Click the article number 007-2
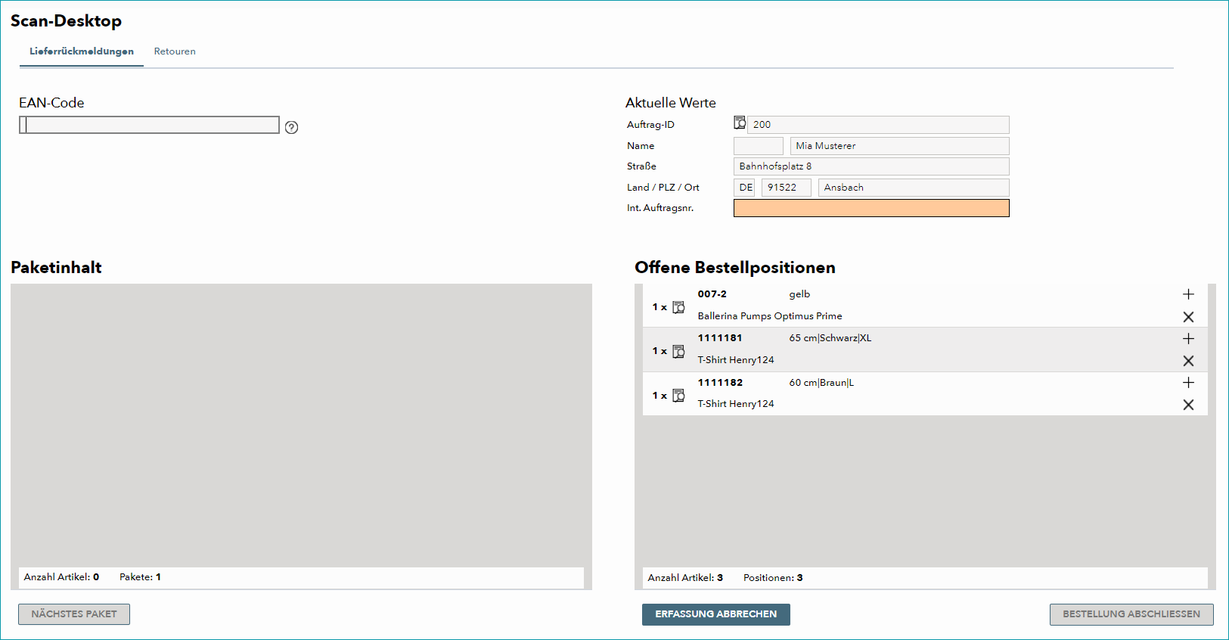The height and width of the screenshot is (640, 1229). [712, 294]
